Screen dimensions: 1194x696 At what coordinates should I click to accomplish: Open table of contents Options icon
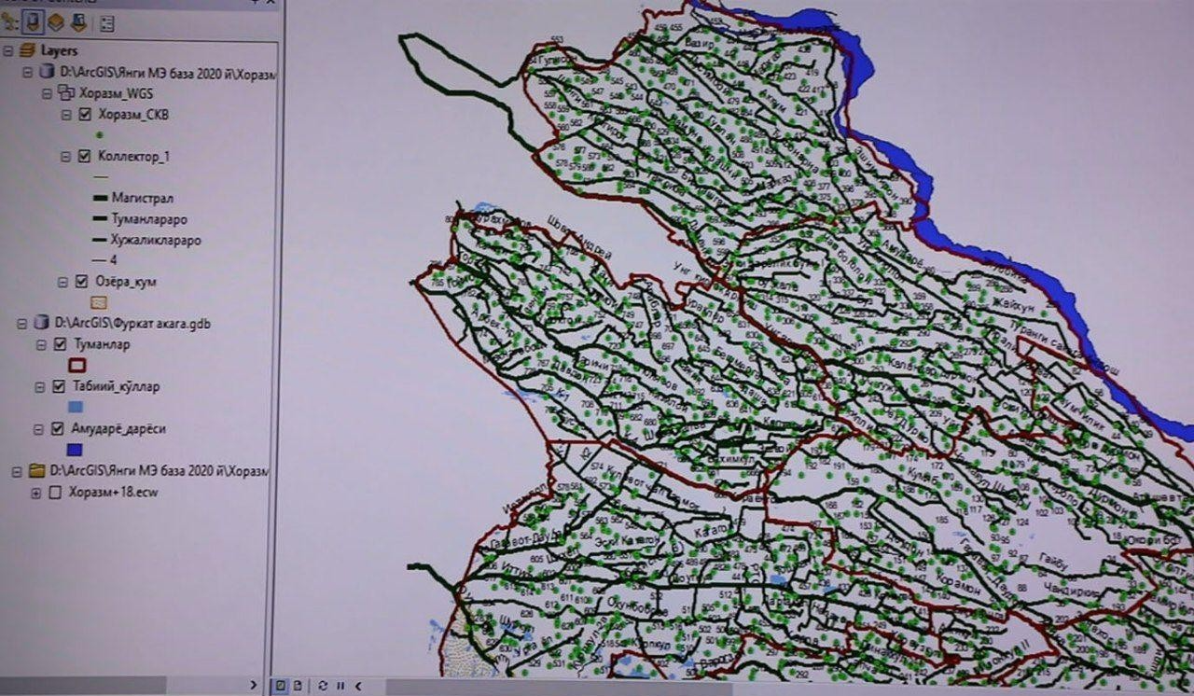click(106, 22)
